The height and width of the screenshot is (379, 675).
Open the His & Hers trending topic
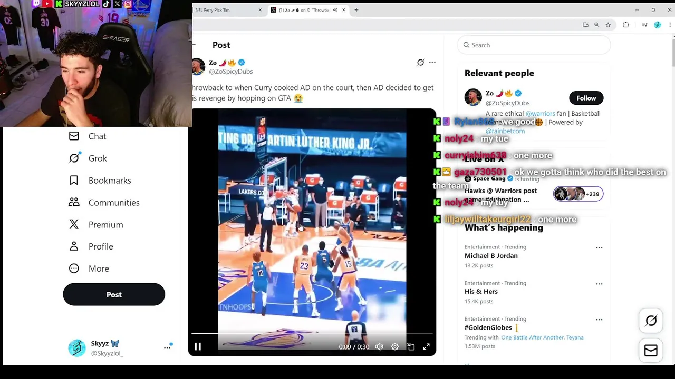(x=481, y=292)
